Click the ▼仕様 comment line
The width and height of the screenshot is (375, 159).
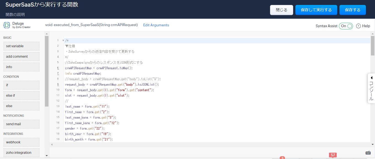point(70,46)
